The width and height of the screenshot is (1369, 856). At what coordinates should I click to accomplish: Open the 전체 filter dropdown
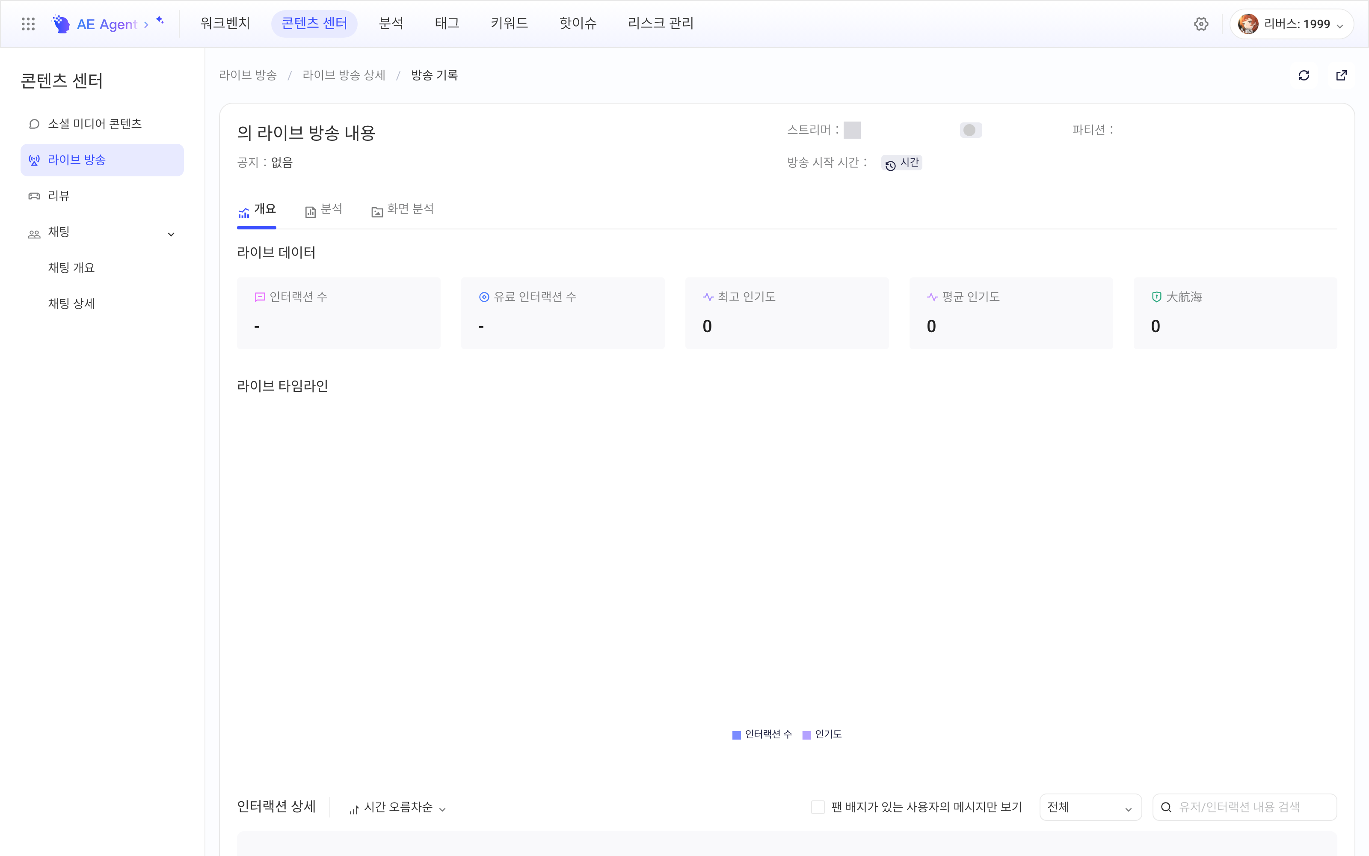(x=1090, y=807)
